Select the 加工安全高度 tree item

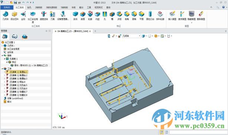(x=13, y=49)
